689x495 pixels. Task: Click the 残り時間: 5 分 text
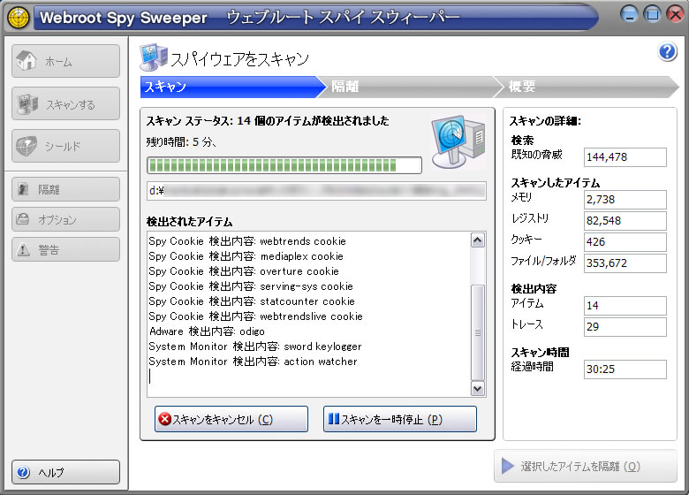pos(181,142)
